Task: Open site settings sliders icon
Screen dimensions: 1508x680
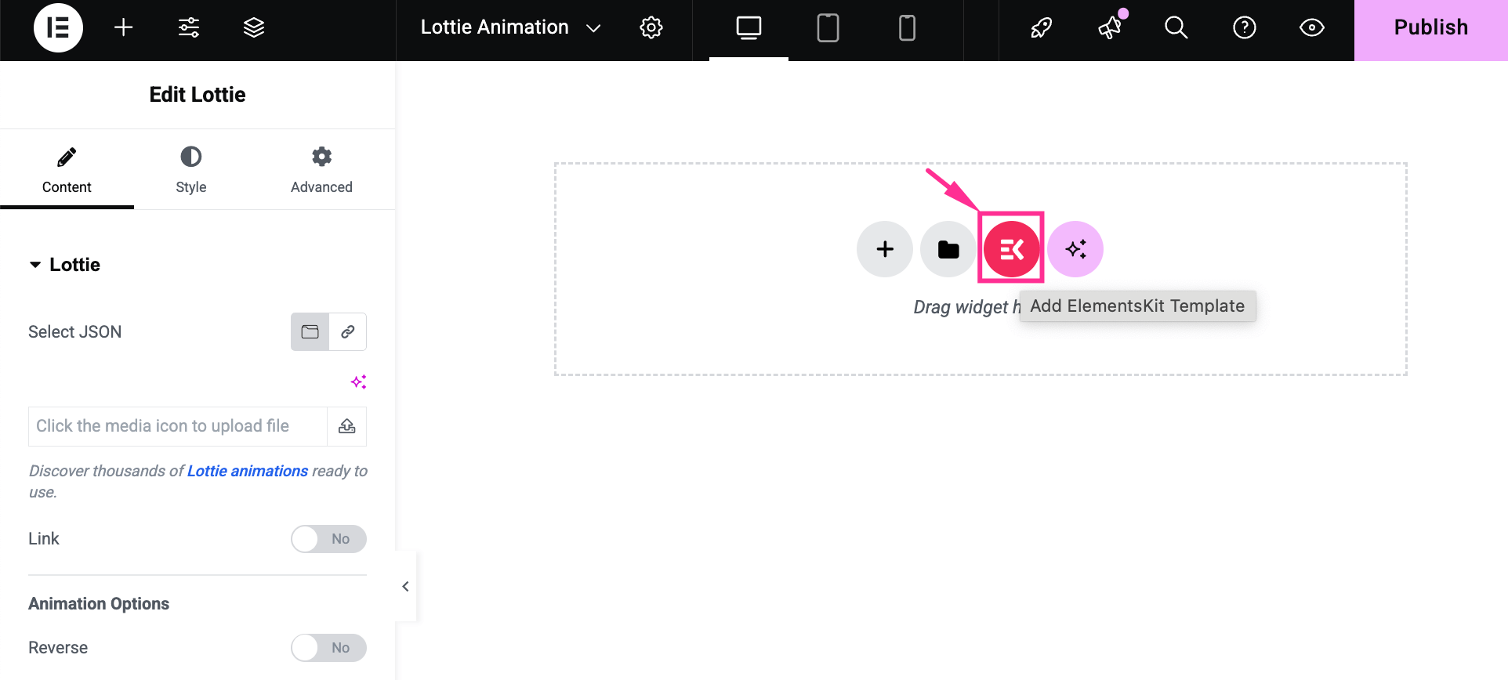Action: click(x=189, y=27)
